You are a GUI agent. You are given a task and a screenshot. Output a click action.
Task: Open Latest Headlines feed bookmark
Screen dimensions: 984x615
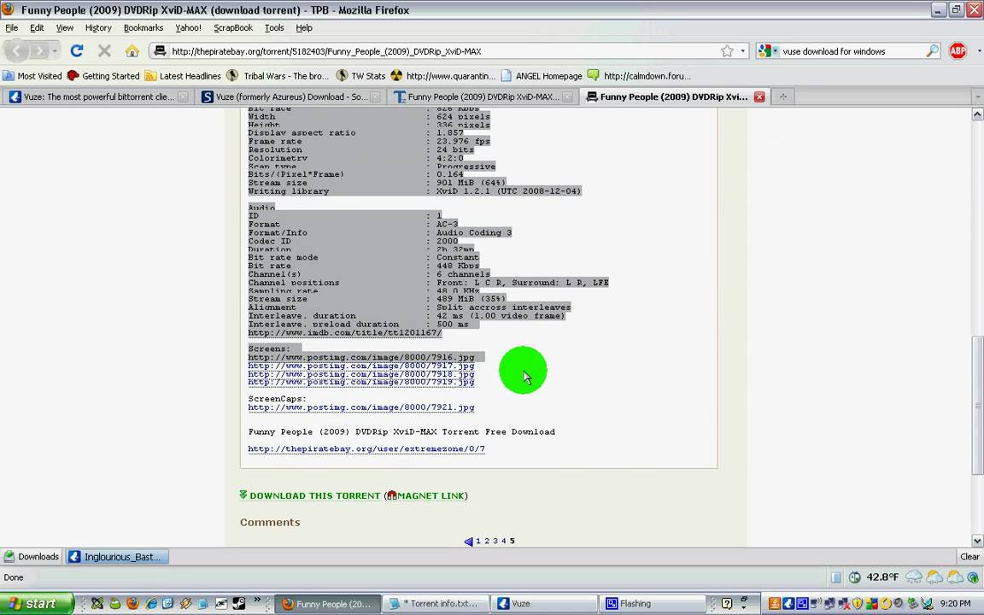tap(183, 76)
